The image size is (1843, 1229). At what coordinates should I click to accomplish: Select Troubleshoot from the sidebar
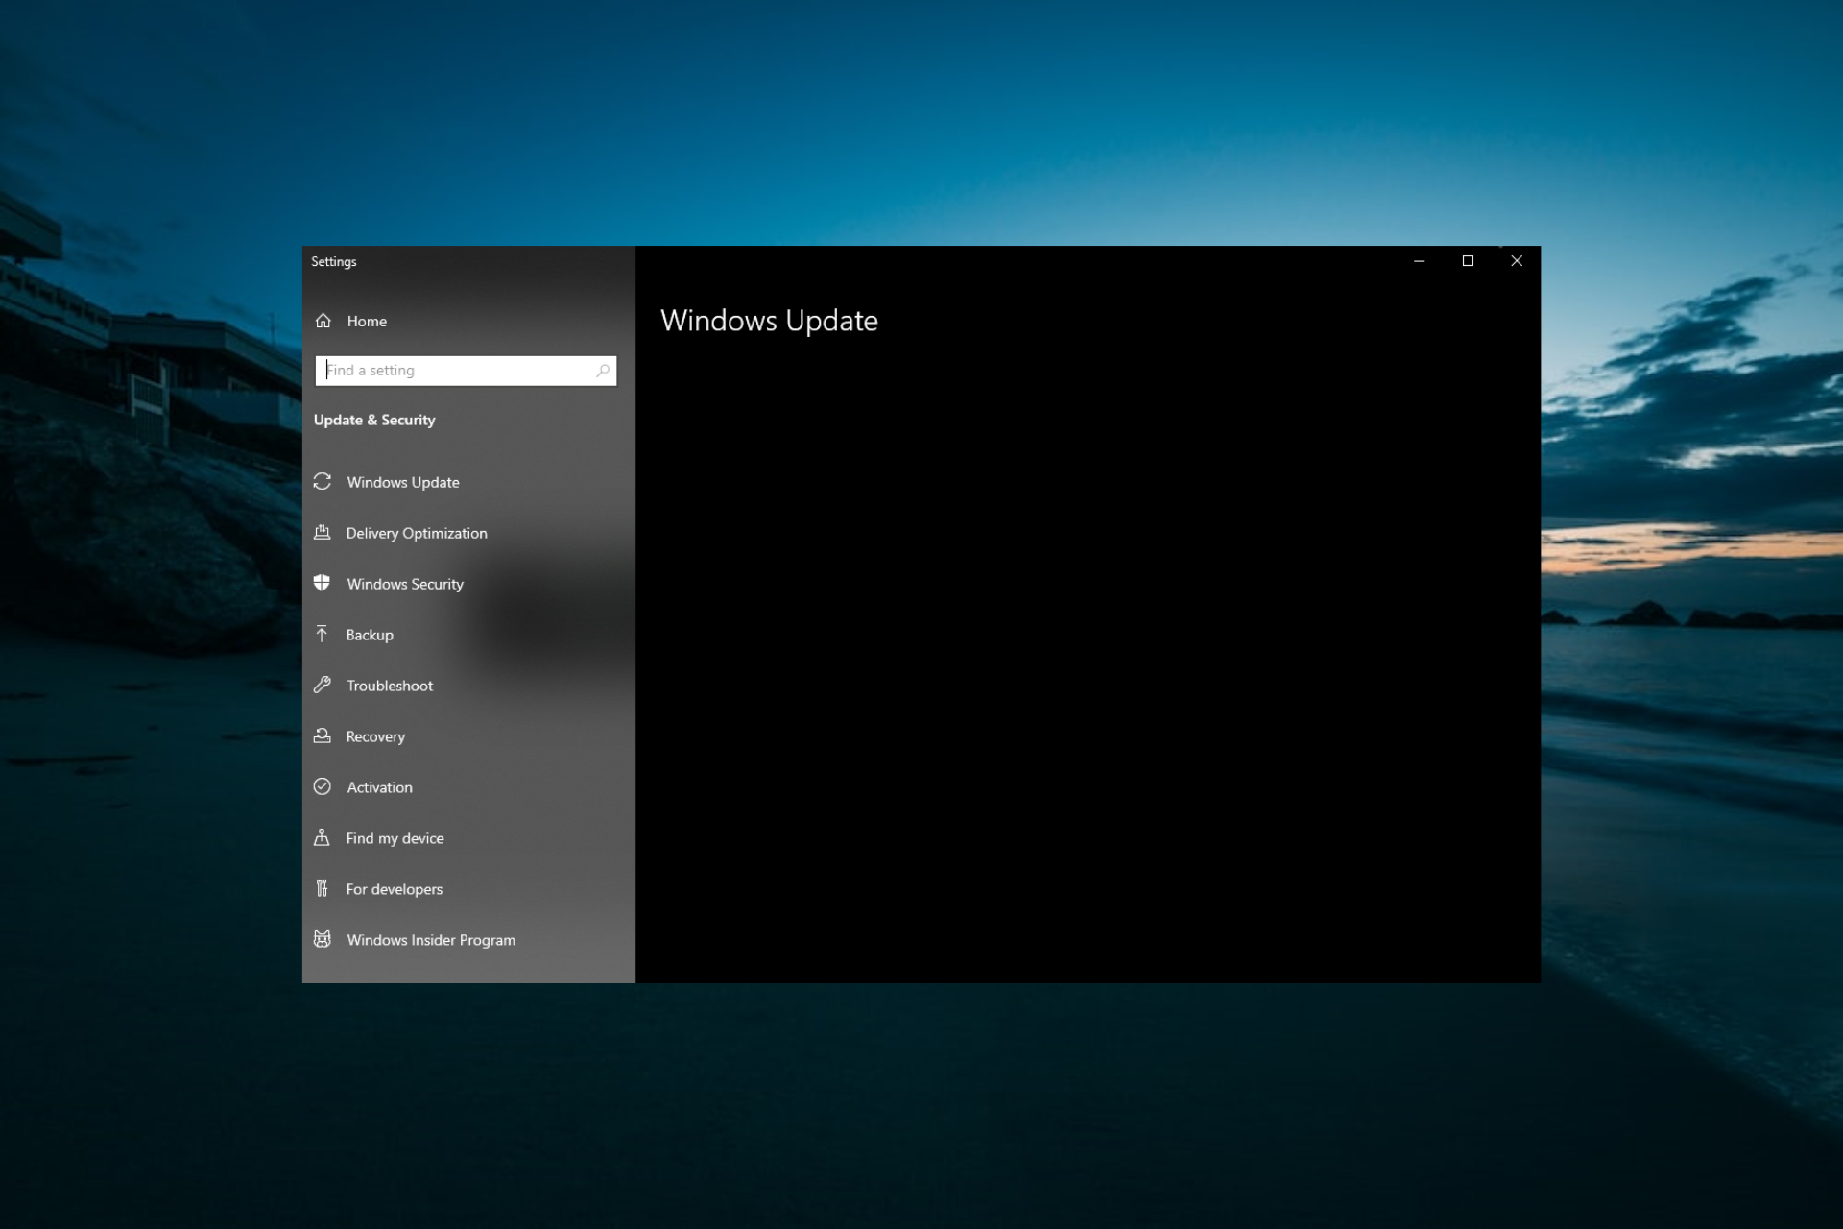coord(468,686)
